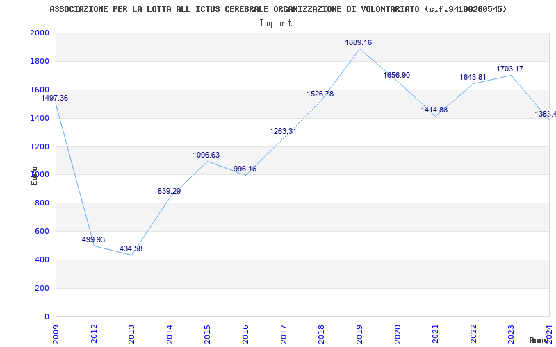Click the 2009 year axis label
The width and height of the screenshot is (556, 347).
[x=56, y=334]
